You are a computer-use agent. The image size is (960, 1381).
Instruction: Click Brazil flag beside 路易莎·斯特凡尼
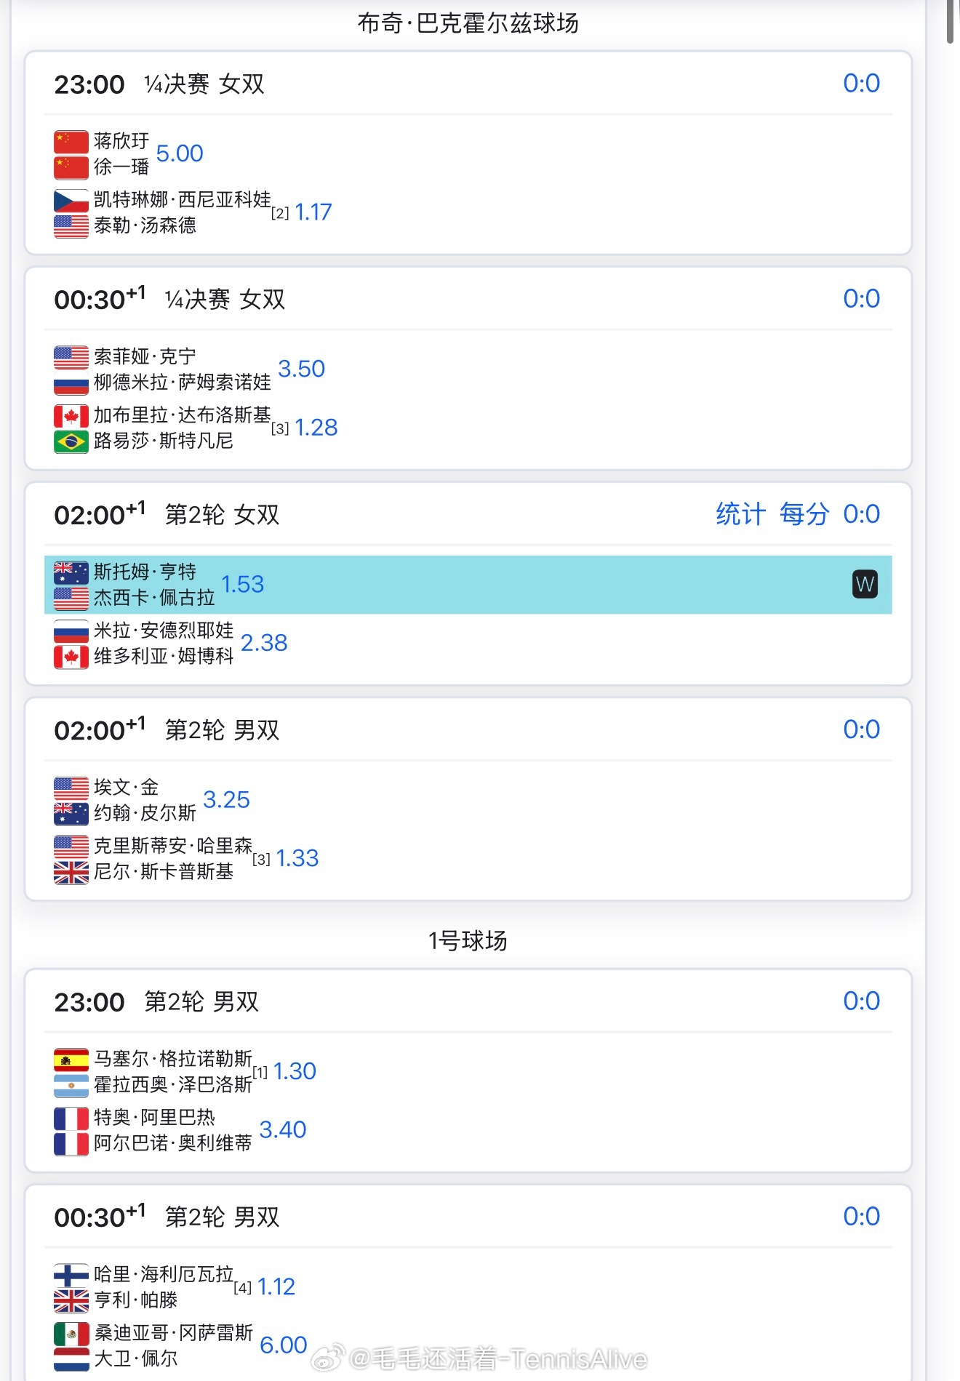click(x=71, y=441)
